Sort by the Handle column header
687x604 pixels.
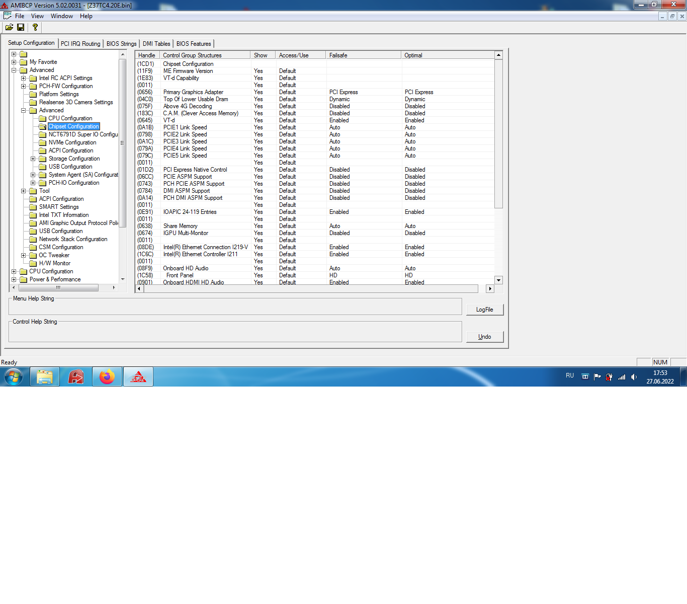[x=148, y=55]
